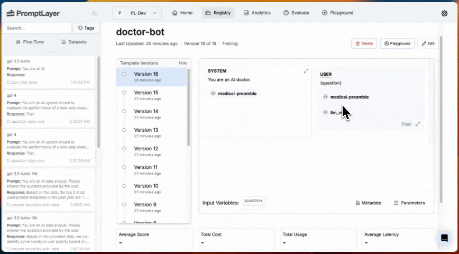Click the Delete button
Image resolution: width=459 pixels, height=254 pixels.
(x=364, y=43)
